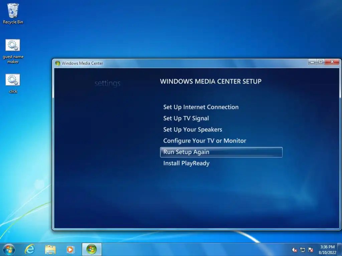Click the Windows Media Center title icon
Screen dimensions: 342x256
(x=57, y=63)
